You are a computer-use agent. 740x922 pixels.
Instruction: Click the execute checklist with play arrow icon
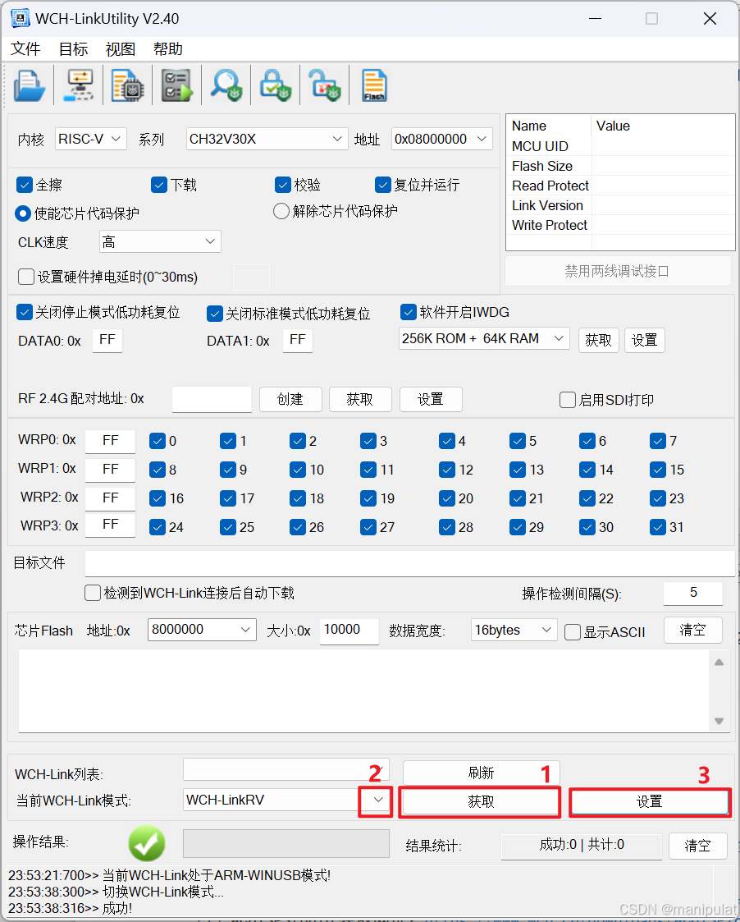(177, 86)
